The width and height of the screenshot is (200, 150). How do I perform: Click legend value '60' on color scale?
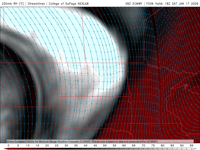[x=124, y=145]
